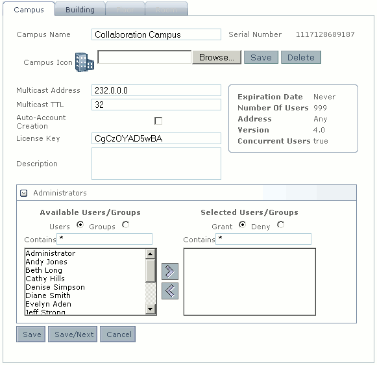Edit the Campus Name field
Viewport: 377px width, 365px height.
pos(156,34)
